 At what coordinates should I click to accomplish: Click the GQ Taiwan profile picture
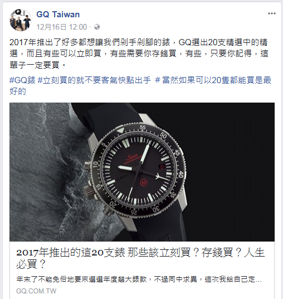coord(21,20)
